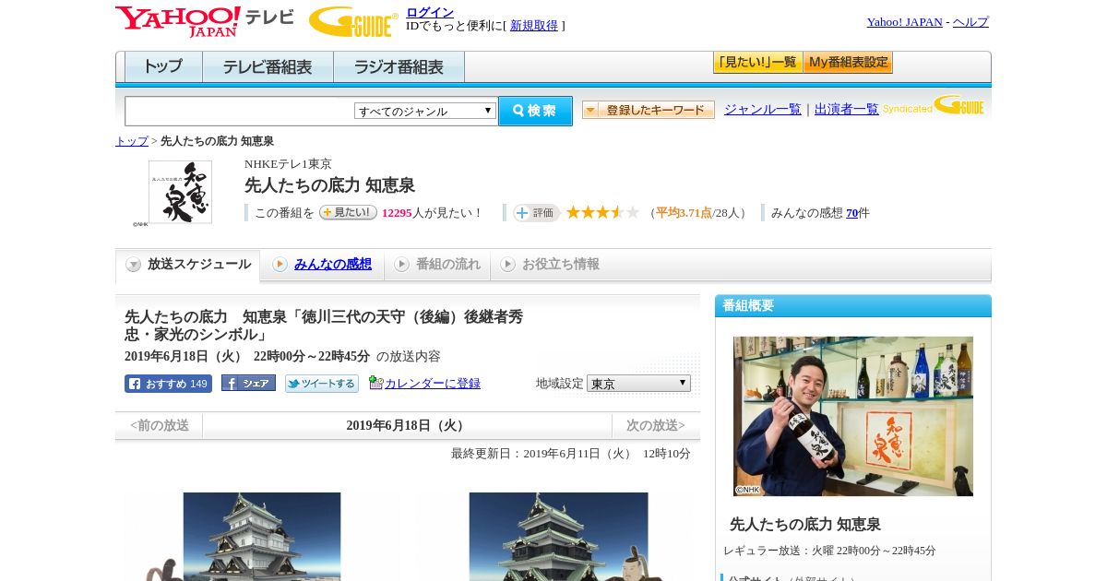Click the 評価 plus rating button
Image resolution: width=1107 pixels, height=581 pixels.
[537, 213]
